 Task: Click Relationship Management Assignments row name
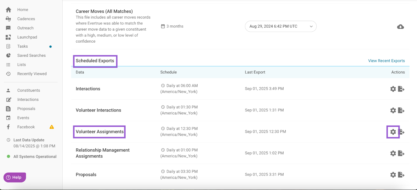click(x=102, y=153)
